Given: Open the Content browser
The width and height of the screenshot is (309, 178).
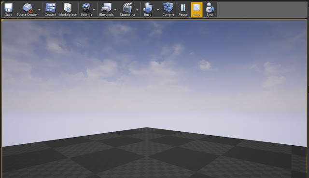Looking at the screenshot, I should (50, 10).
